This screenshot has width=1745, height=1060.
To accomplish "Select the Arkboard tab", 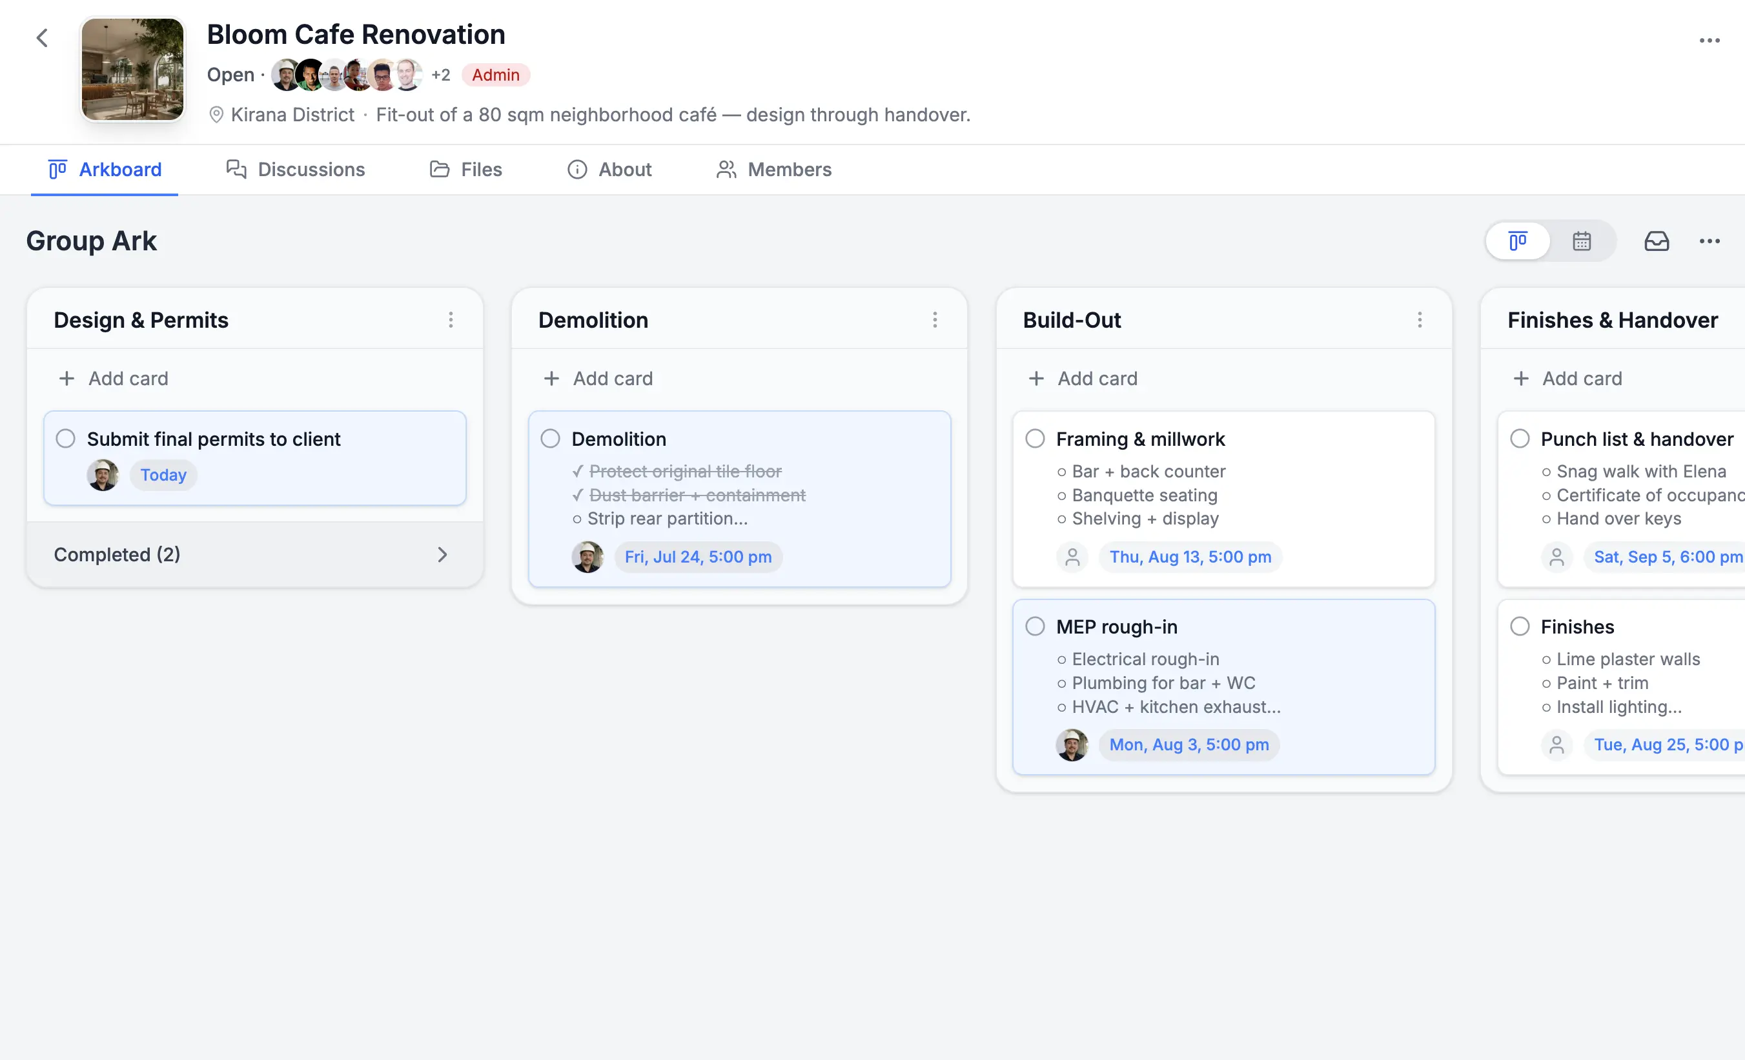I will click(105, 170).
